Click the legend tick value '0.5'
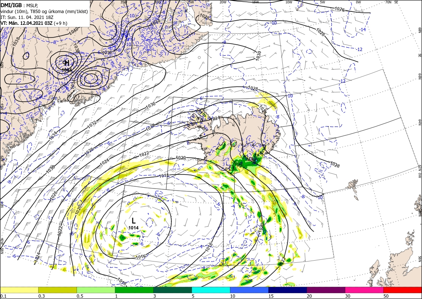Image resolution: width=422 pixels, height=299 pixels. point(80,296)
